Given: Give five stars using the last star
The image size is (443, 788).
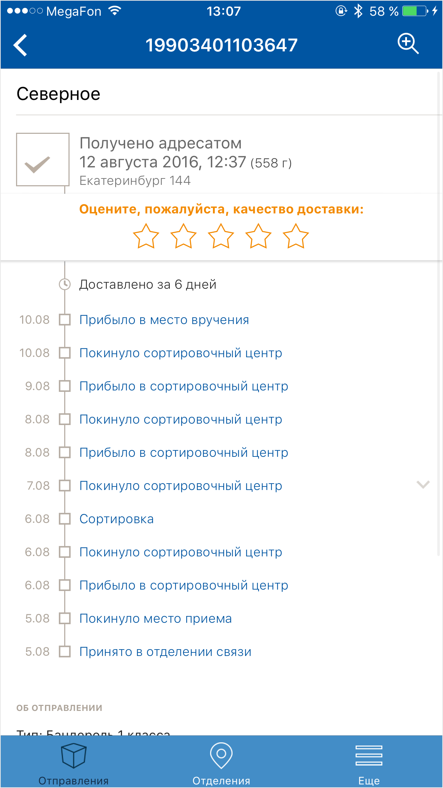Looking at the screenshot, I should click(296, 236).
